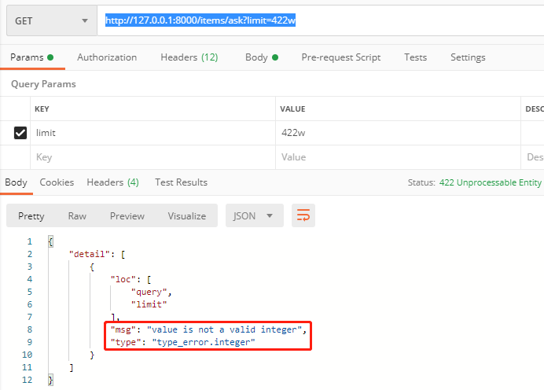This screenshot has height=390, width=544.
Task: Open the JSON format dropdown
Action: click(x=254, y=215)
